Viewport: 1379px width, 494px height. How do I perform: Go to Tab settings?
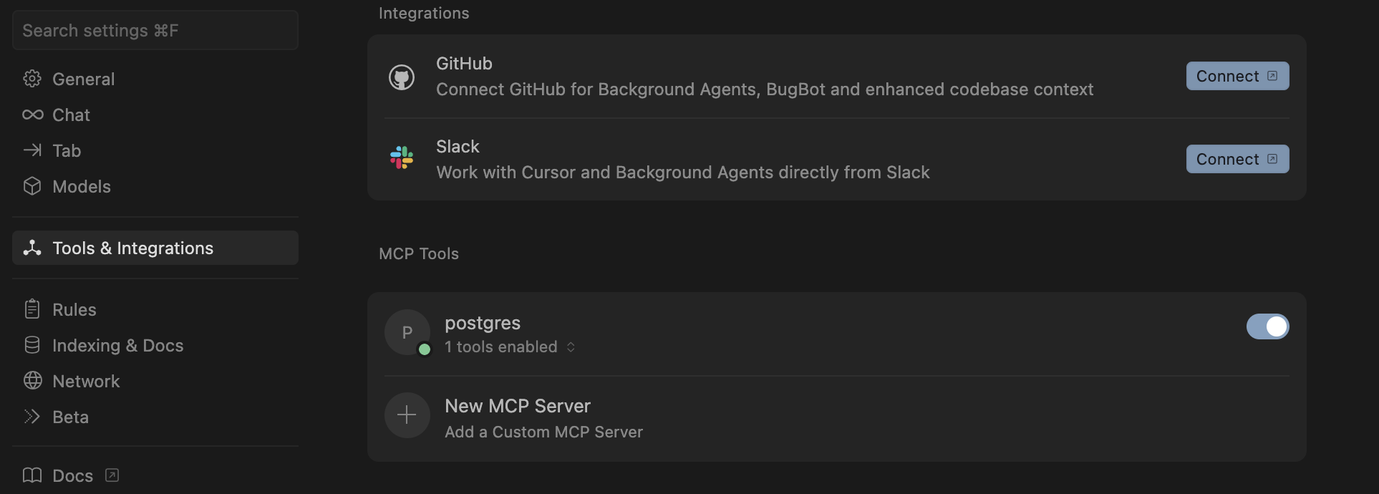[155, 150]
